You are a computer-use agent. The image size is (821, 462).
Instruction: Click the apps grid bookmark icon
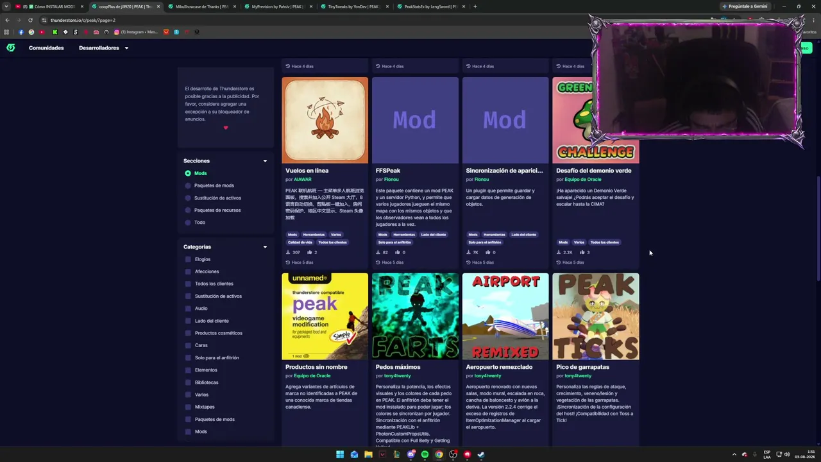[7, 32]
